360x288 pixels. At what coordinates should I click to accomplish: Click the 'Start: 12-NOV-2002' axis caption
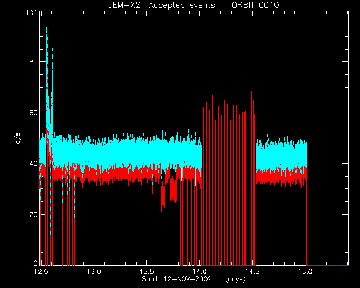point(177,279)
